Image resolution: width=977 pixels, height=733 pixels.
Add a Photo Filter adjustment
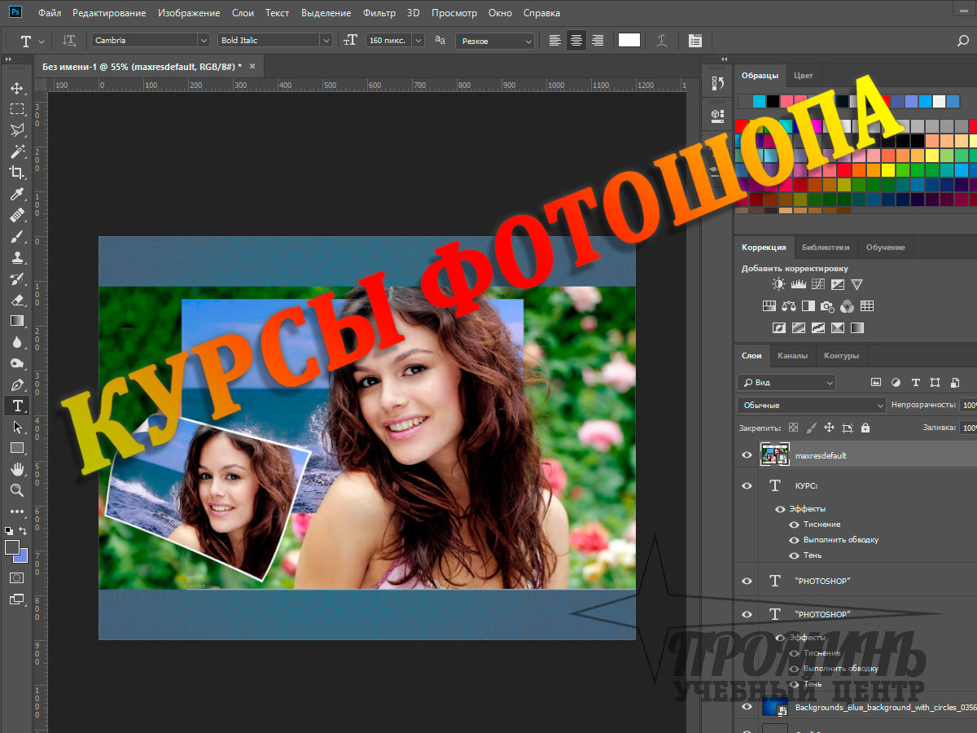pyautogui.click(x=827, y=306)
